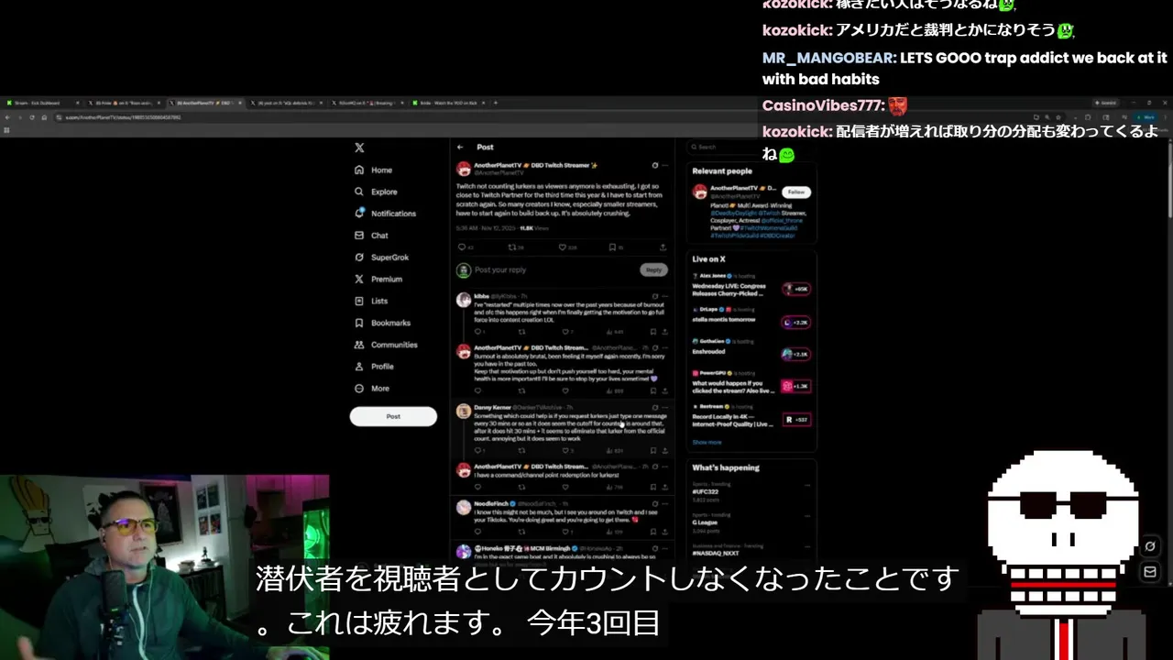Screen dimensions: 1173x660
Task: Open Lists in the X sidebar
Action: (x=371, y=301)
